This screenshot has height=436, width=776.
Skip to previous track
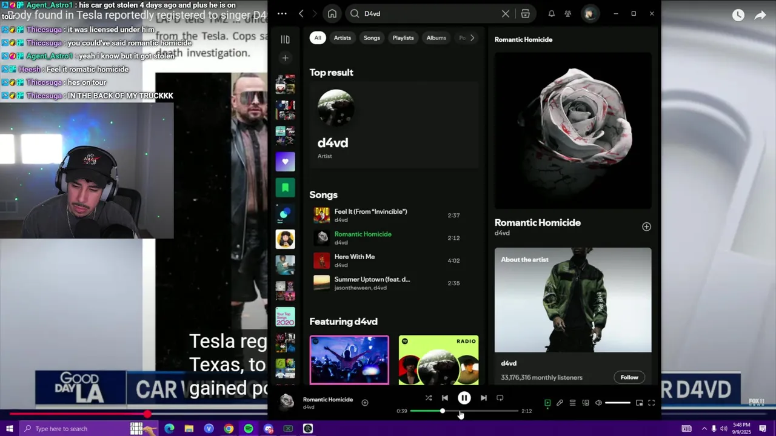coord(445,398)
